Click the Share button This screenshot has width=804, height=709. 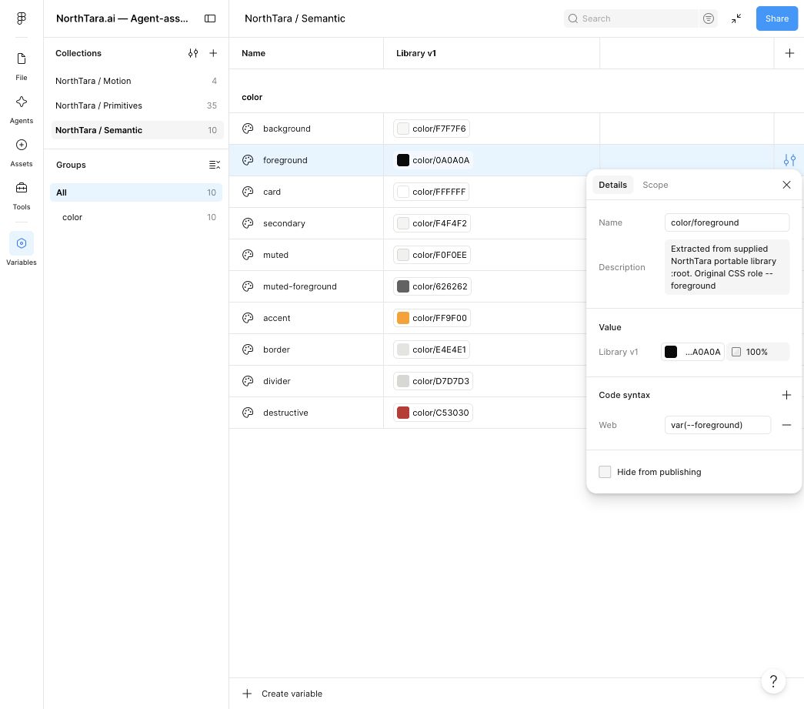(776, 18)
